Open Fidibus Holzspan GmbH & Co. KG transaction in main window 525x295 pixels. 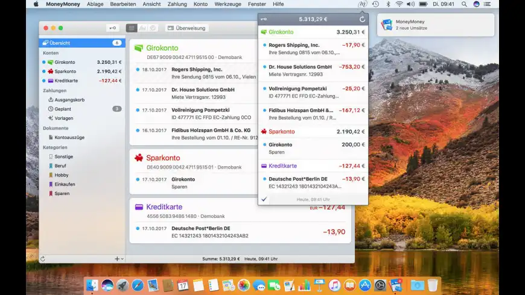click(x=194, y=134)
